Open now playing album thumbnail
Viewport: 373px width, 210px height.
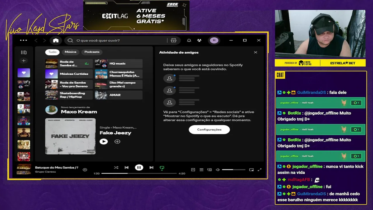[24, 169]
